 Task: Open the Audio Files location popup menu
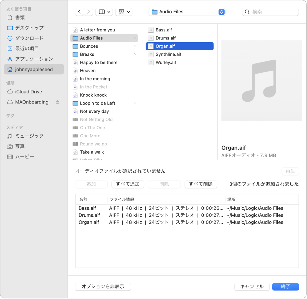pyautogui.click(x=186, y=12)
